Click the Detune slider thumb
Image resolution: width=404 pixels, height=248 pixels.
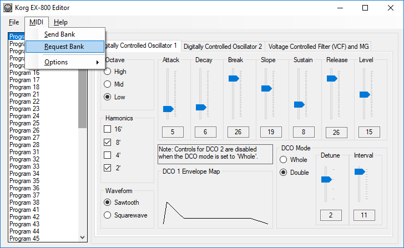click(326, 180)
